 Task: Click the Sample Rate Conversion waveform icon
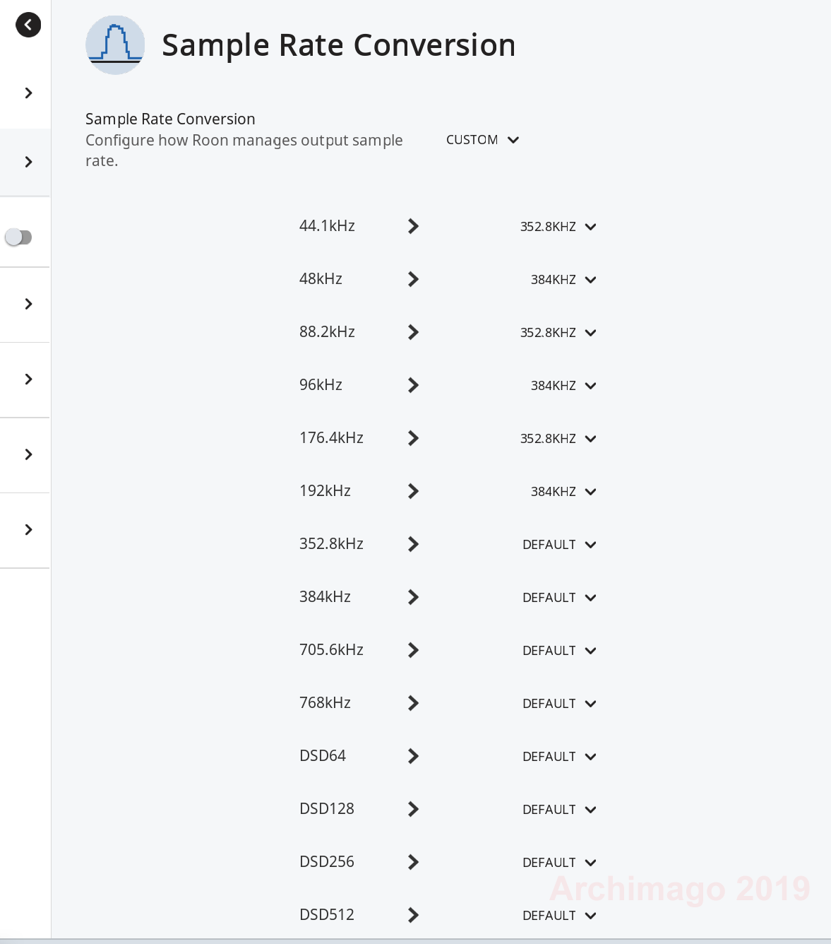pyautogui.click(x=115, y=45)
